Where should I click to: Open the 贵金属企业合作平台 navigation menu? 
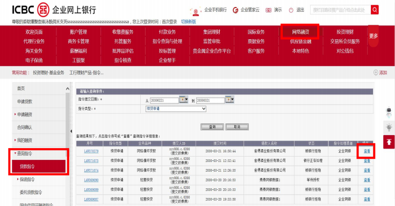click(x=212, y=51)
